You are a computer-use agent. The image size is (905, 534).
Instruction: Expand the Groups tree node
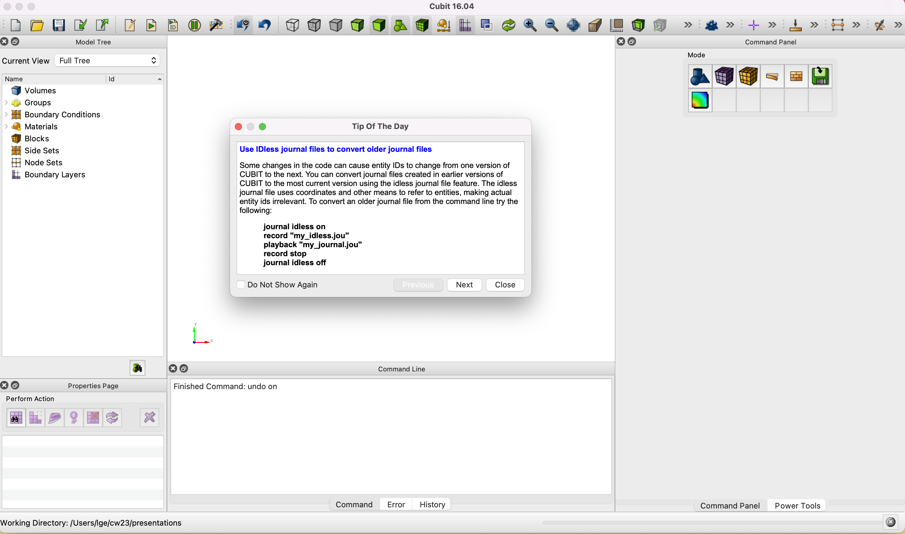tap(6, 103)
